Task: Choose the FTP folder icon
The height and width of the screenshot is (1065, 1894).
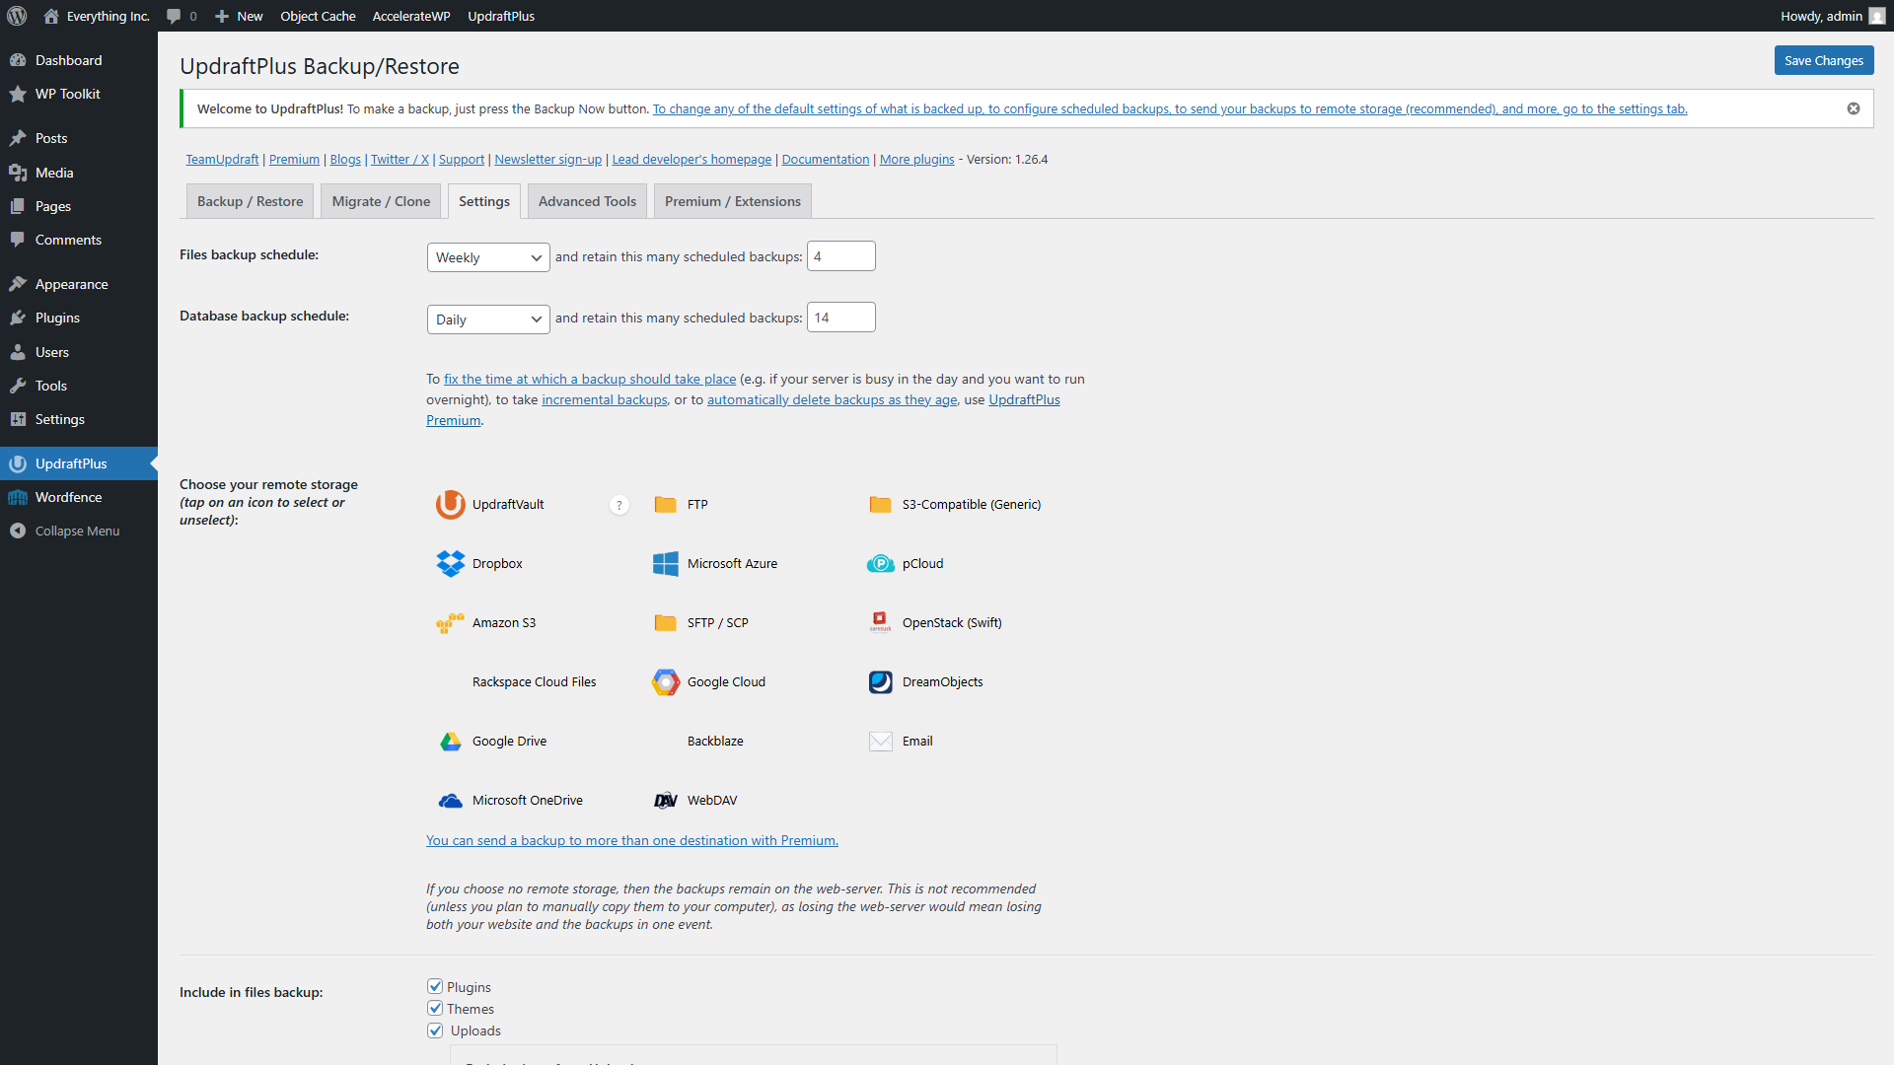Action: click(666, 504)
